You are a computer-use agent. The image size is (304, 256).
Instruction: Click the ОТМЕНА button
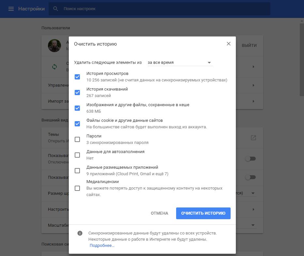[159, 213]
